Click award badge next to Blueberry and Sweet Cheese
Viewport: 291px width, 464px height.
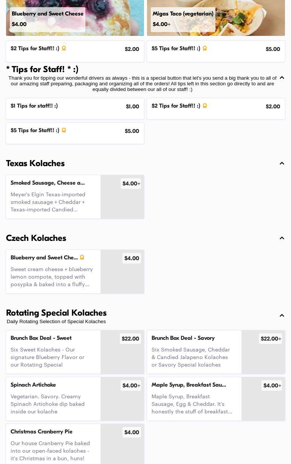pos(82,257)
